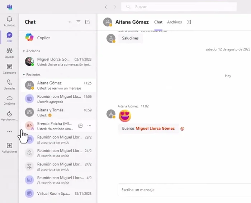Start a new chat with compose icon
The image size is (251, 203).
pos(87,22)
